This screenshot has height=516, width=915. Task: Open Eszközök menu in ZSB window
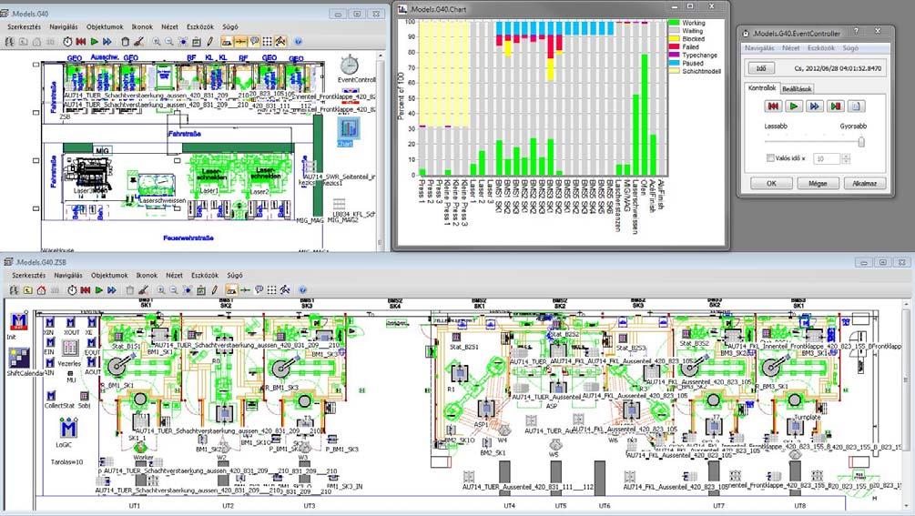[205, 275]
